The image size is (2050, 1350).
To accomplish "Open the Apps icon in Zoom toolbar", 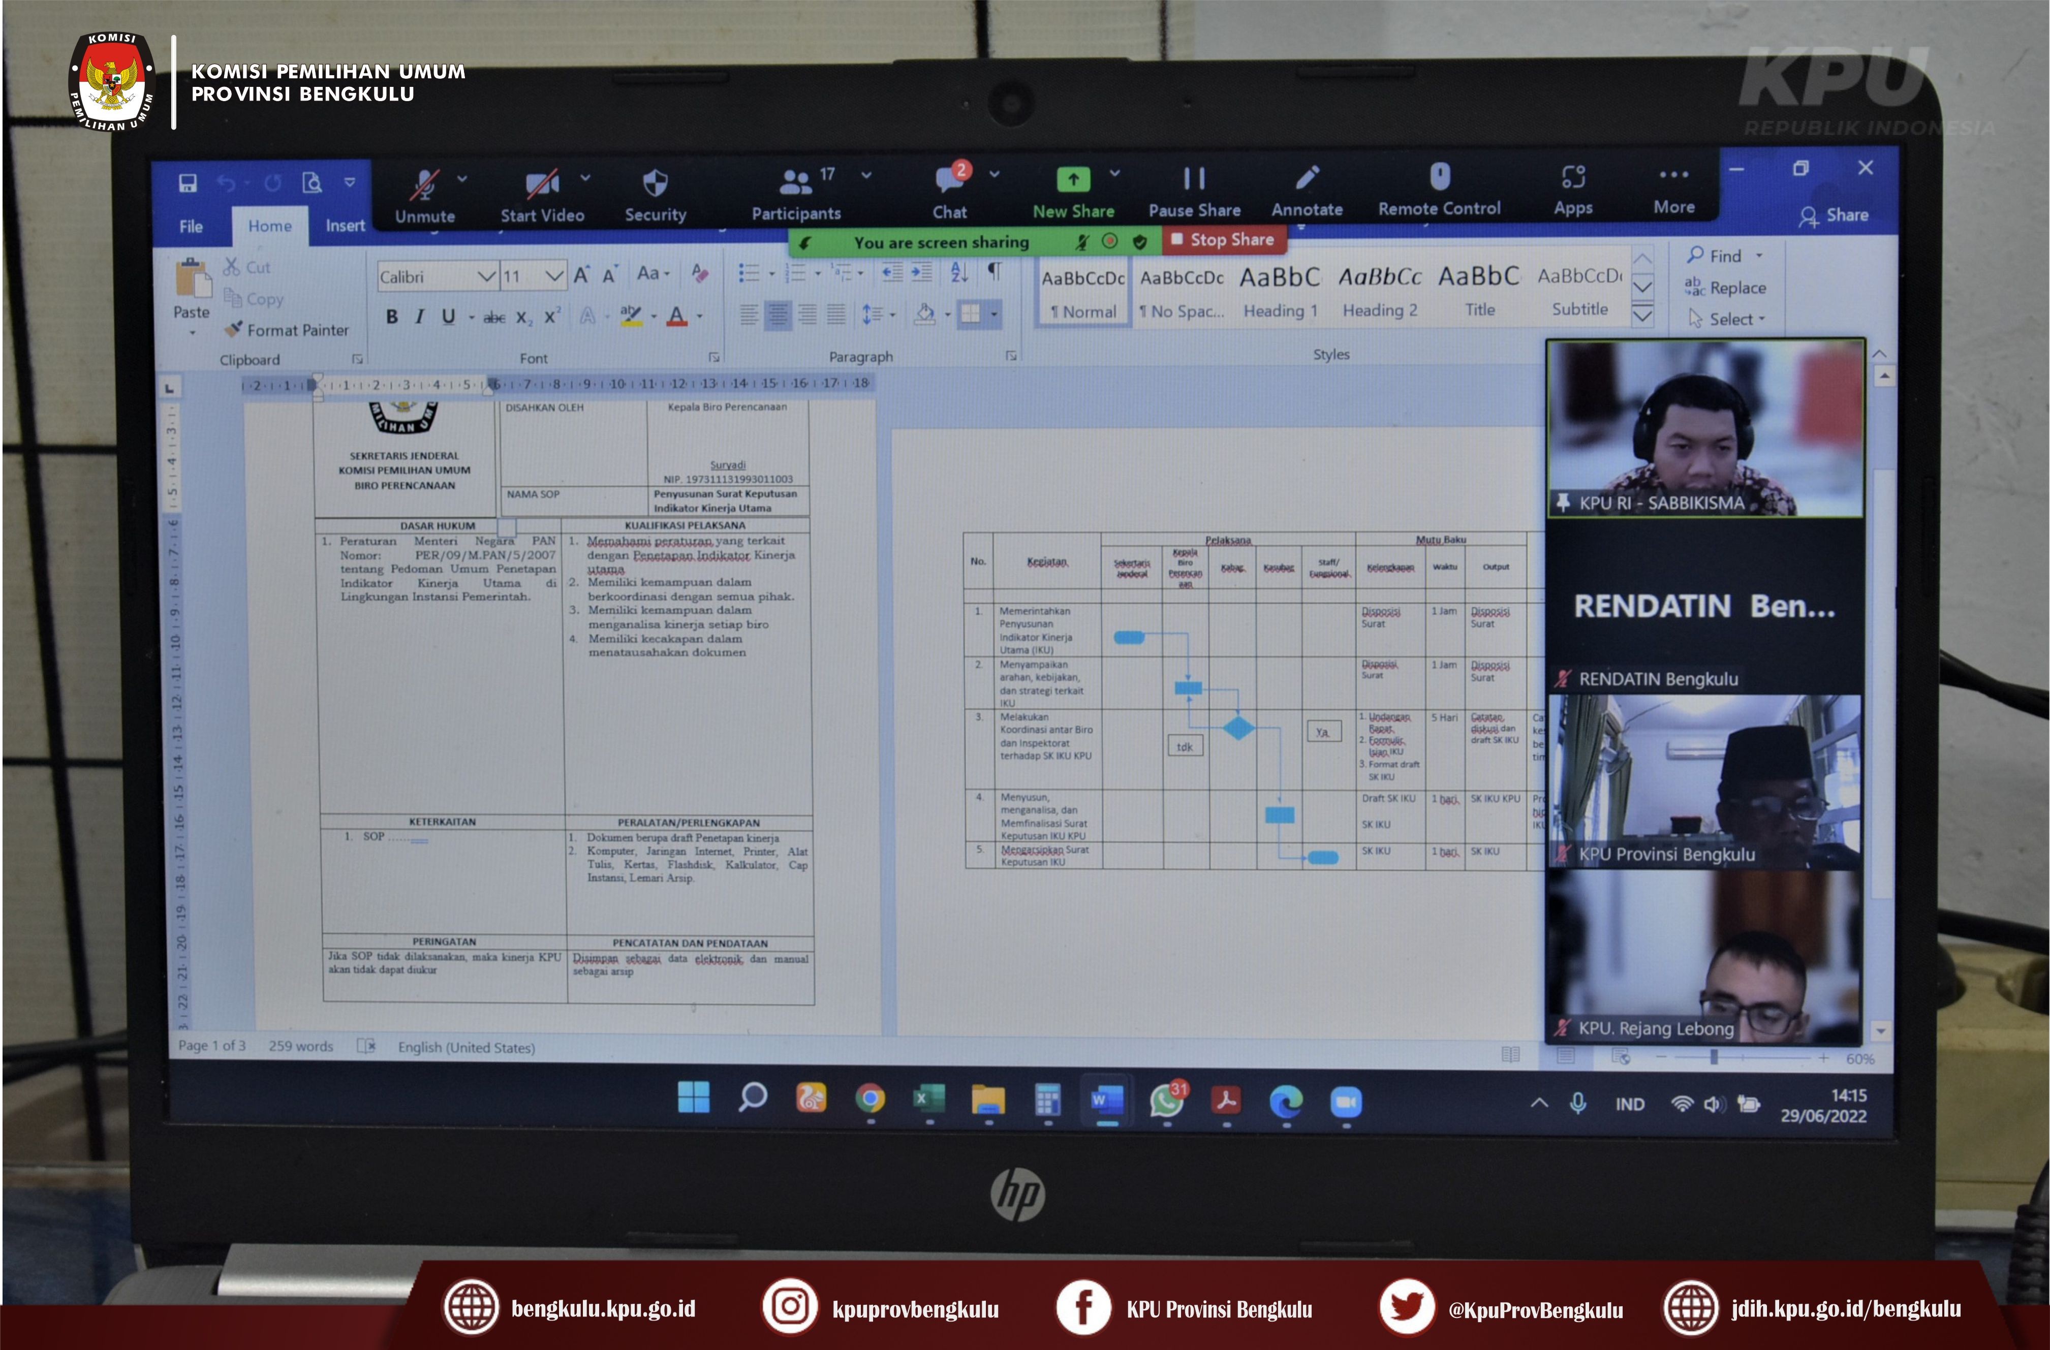I will click(x=1573, y=177).
